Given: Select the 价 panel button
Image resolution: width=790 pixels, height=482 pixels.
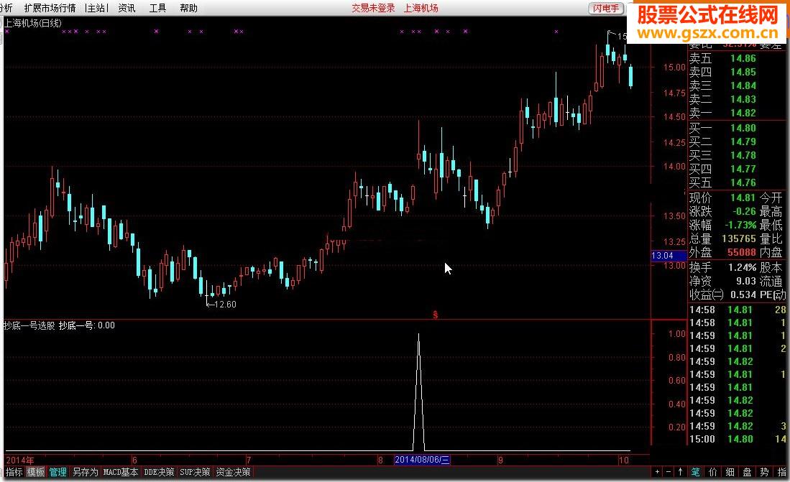Looking at the screenshot, I should (712, 472).
